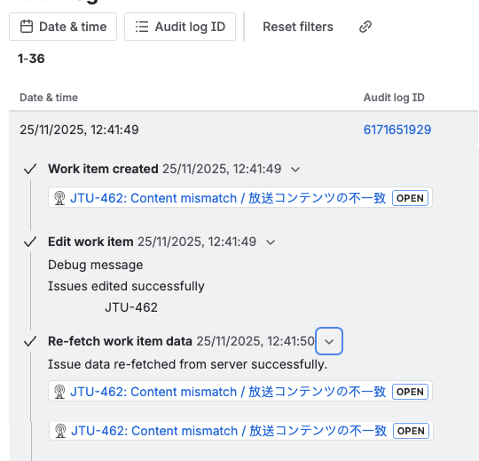
Task: Click the Date & time column header
Action: click(x=49, y=98)
